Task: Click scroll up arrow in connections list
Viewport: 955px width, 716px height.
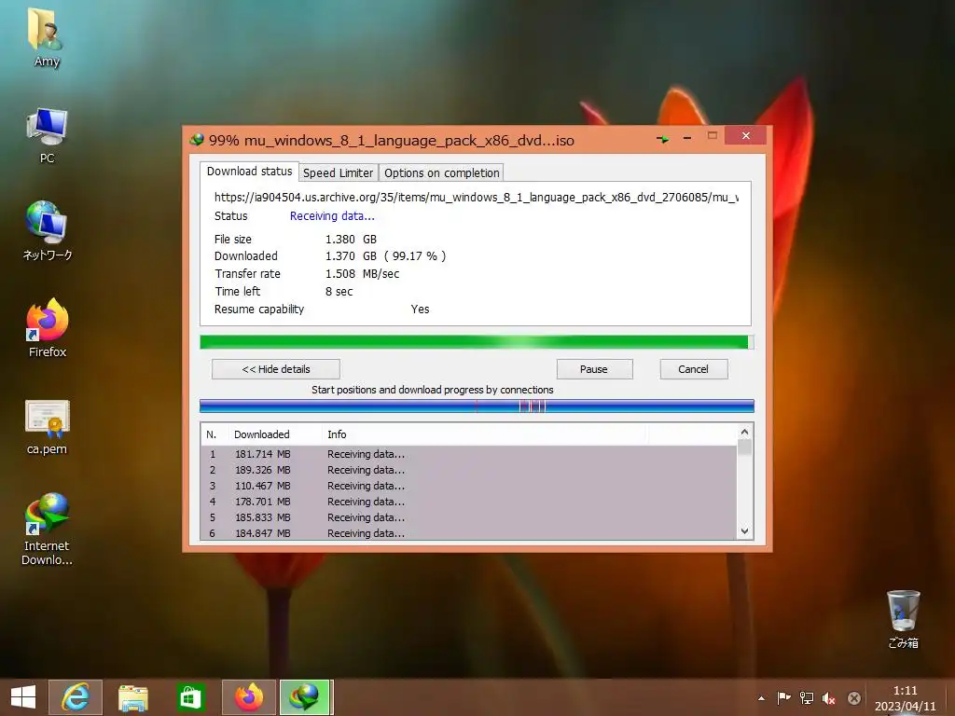Action: [744, 433]
